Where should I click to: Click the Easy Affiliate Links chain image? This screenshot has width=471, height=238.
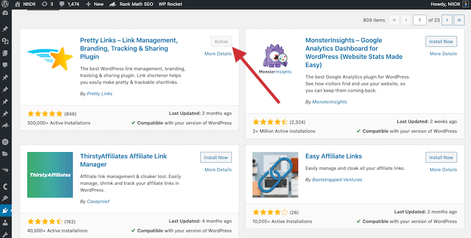tap(275, 175)
